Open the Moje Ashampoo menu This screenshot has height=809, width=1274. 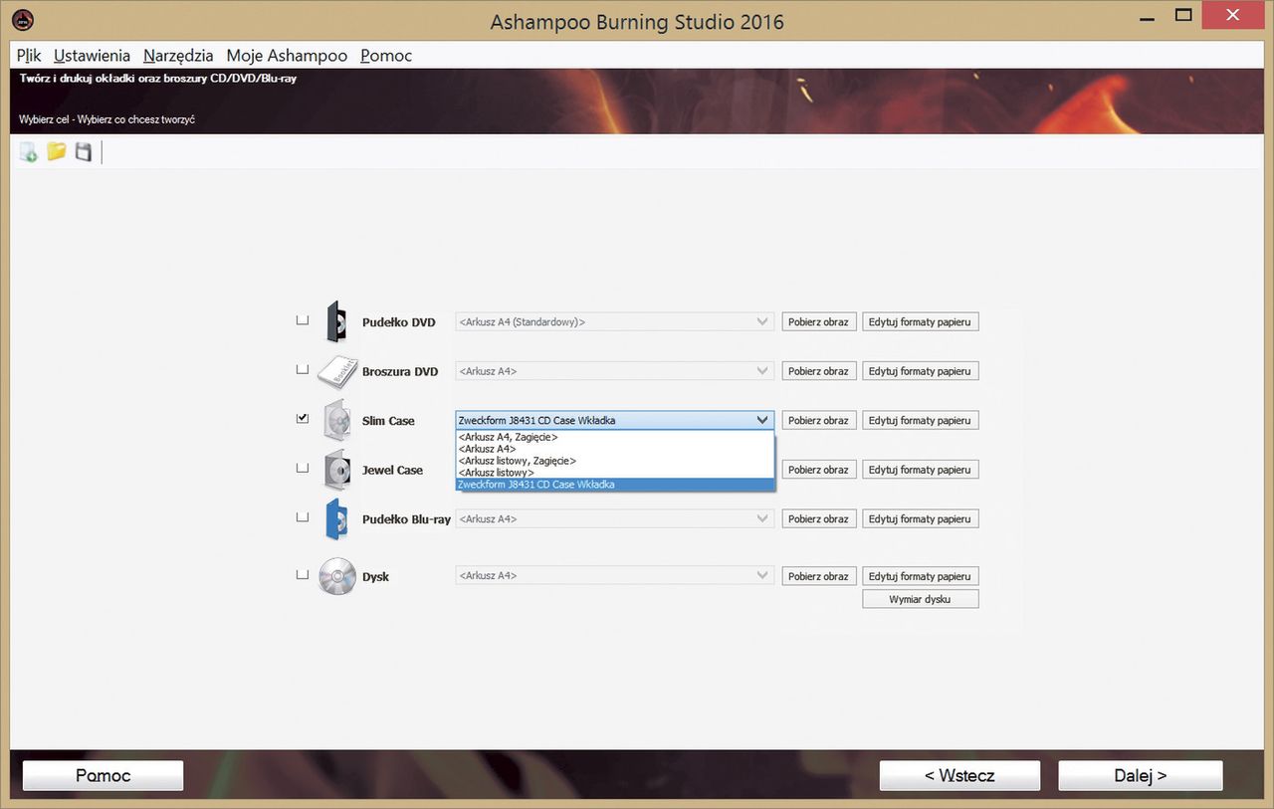tap(287, 56)
